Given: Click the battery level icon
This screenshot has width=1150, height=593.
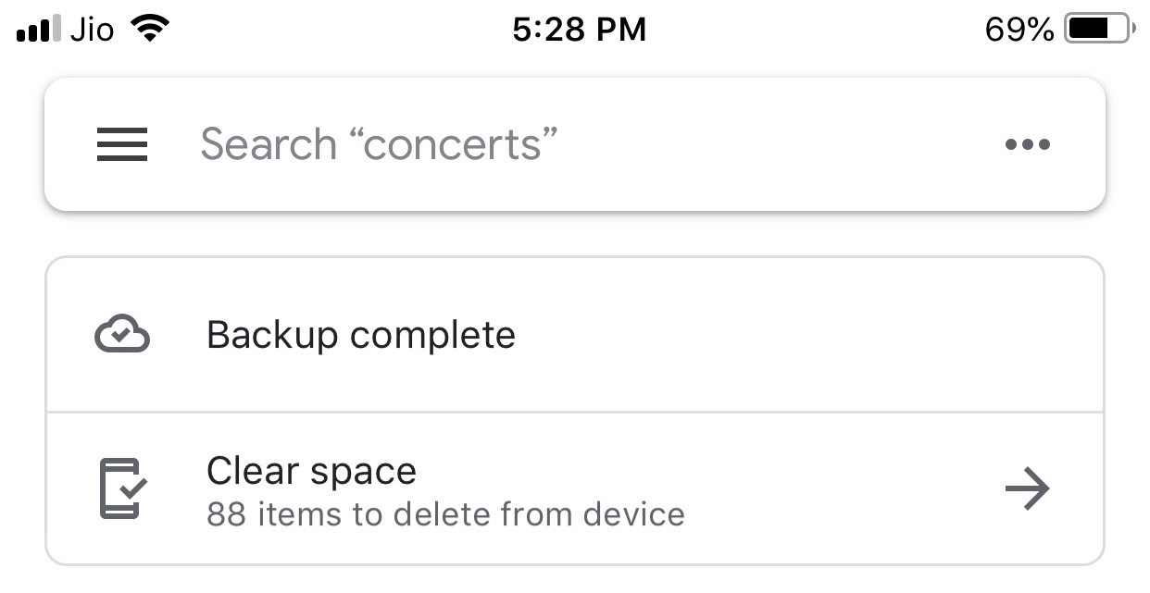Looking at the screenshot, I should (x=1099, y=30).
